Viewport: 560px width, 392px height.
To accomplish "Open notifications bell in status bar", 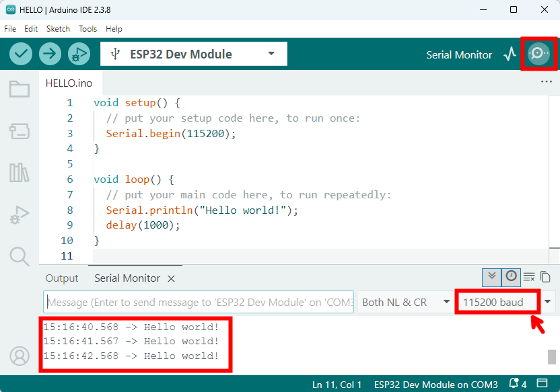I will click(514, 384).
